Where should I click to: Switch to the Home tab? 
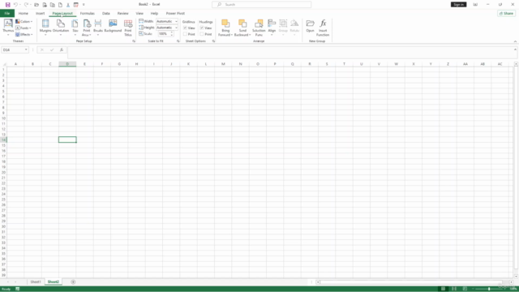[24, 13]
